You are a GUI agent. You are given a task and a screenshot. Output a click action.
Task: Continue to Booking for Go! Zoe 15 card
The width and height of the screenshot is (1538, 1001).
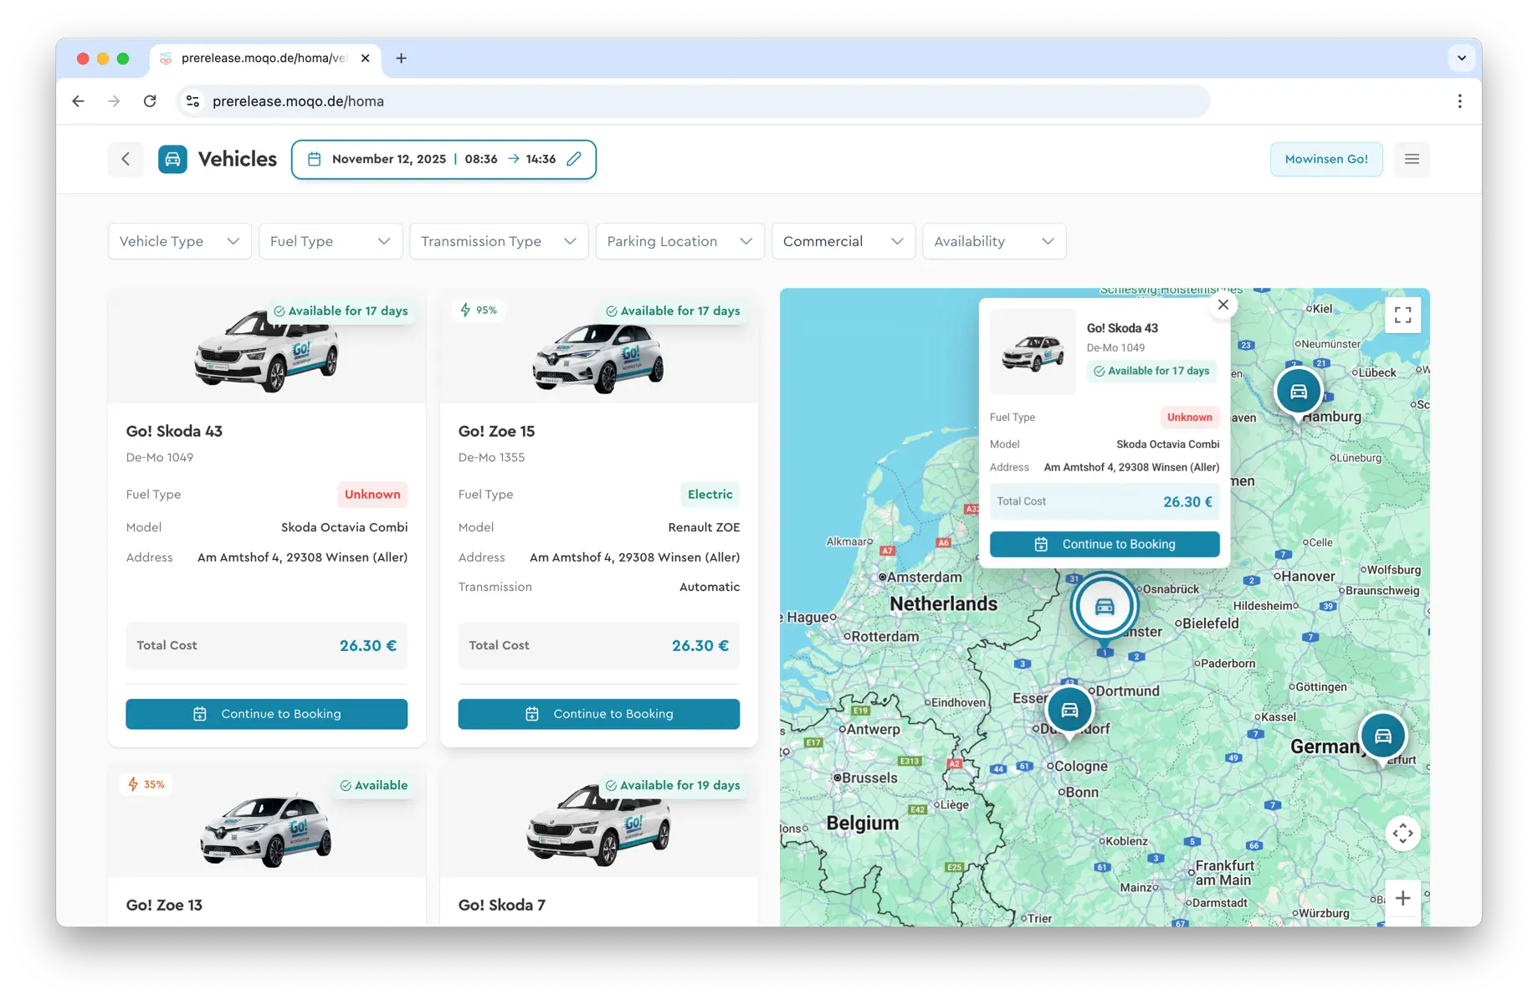pyautogui.click(x=599, y=714)
